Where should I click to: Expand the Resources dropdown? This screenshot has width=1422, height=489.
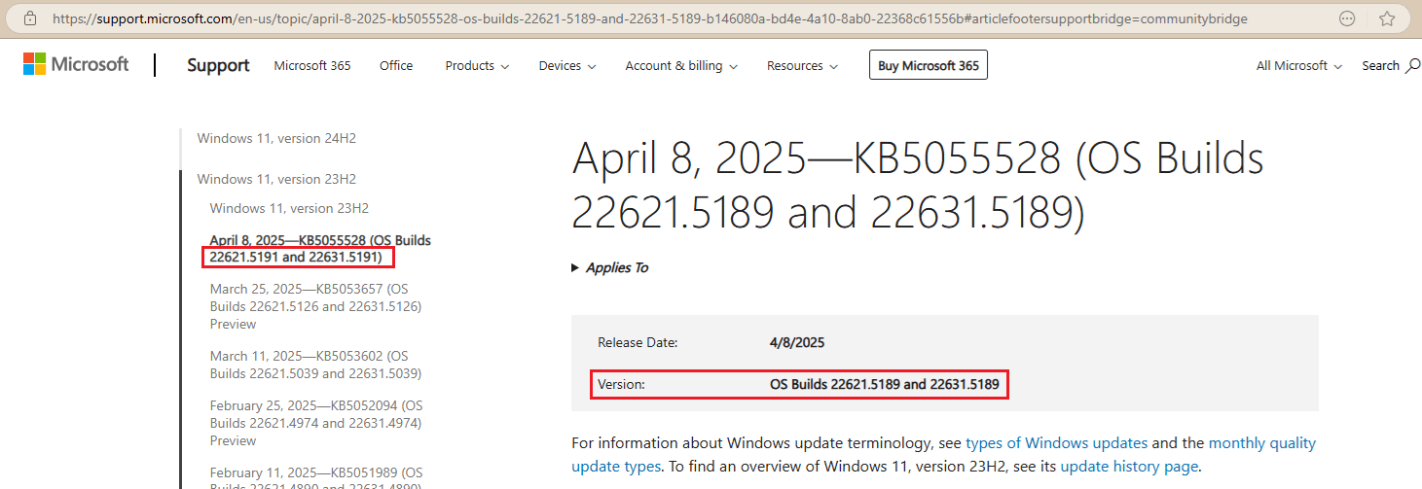tap(802, 65)
